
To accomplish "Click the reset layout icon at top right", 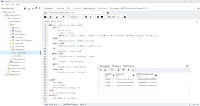I will click(x=197, y=13).
